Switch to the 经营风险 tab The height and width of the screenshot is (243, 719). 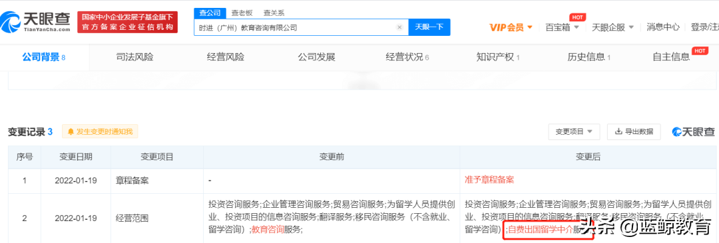[x=225, y=57]
